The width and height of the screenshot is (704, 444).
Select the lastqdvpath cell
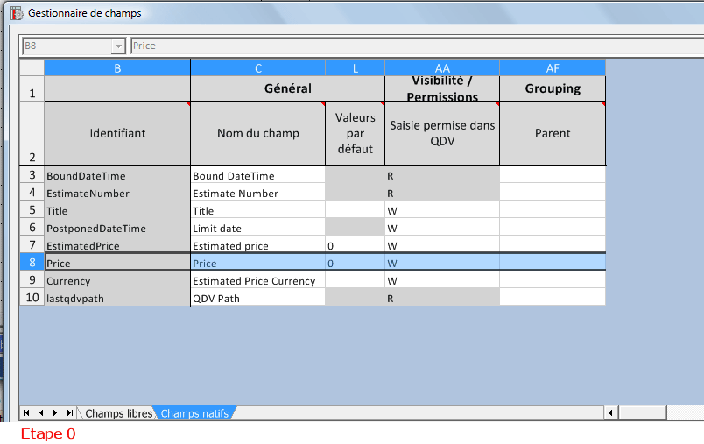click(117, 298)
